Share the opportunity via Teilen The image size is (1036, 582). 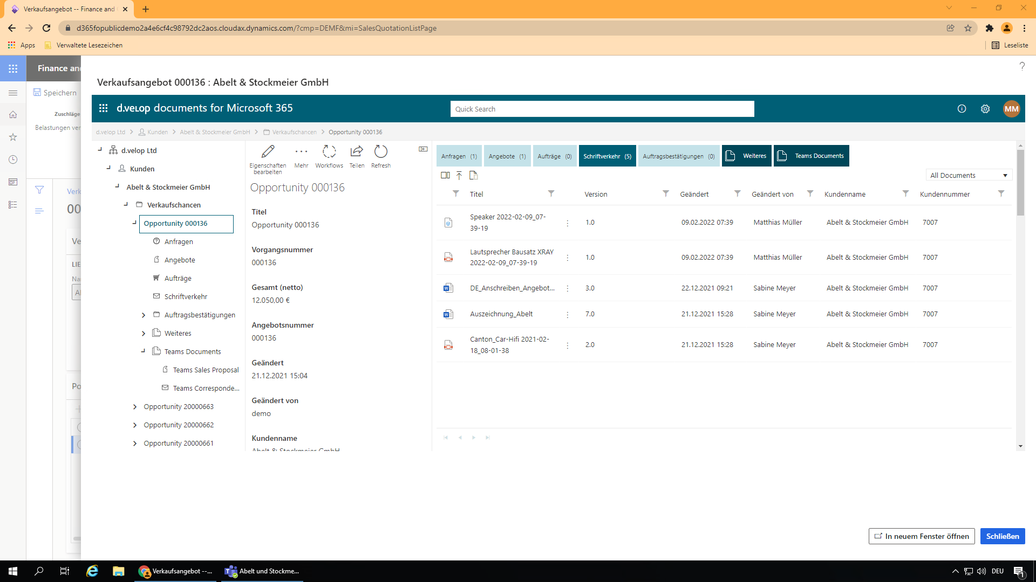coord(357,157)
